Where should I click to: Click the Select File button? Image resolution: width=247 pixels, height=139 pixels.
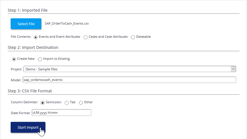click(x=26, y=24)
